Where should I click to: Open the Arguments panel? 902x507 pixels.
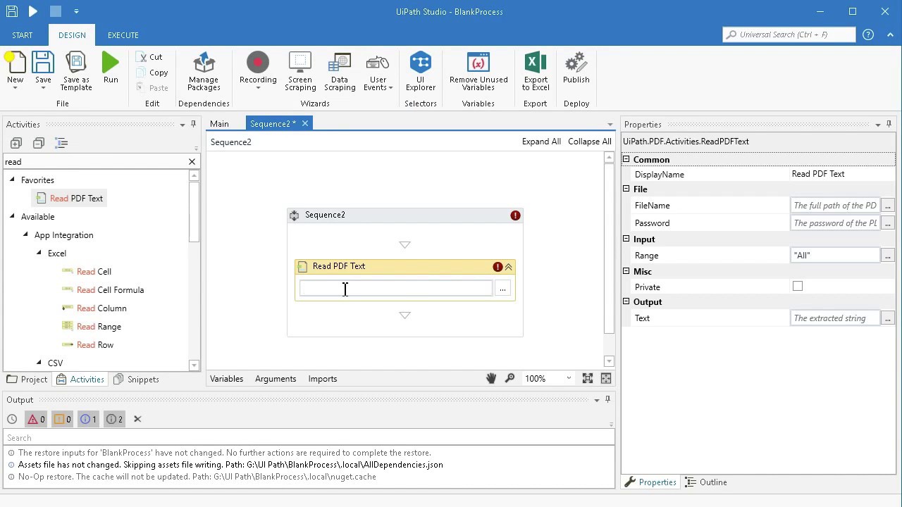point(276,379)
